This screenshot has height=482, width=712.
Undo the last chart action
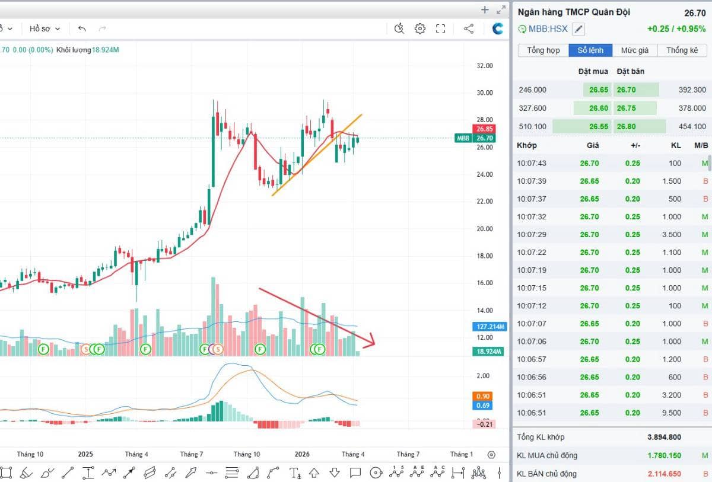(82, 28)
